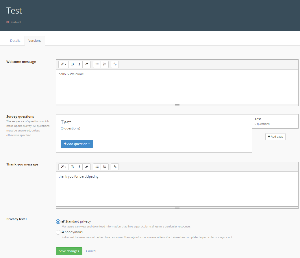Image resolution: width=300 pixels, height=258 pixels.
Task: Click resize handle below Welcome message editor
Action: point(177,105)
